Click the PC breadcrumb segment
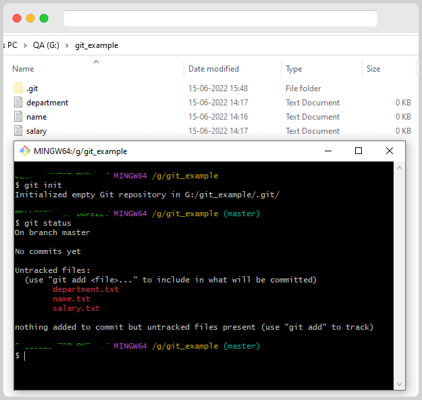Viewport: 422px width, 400px height. [12, 45]
